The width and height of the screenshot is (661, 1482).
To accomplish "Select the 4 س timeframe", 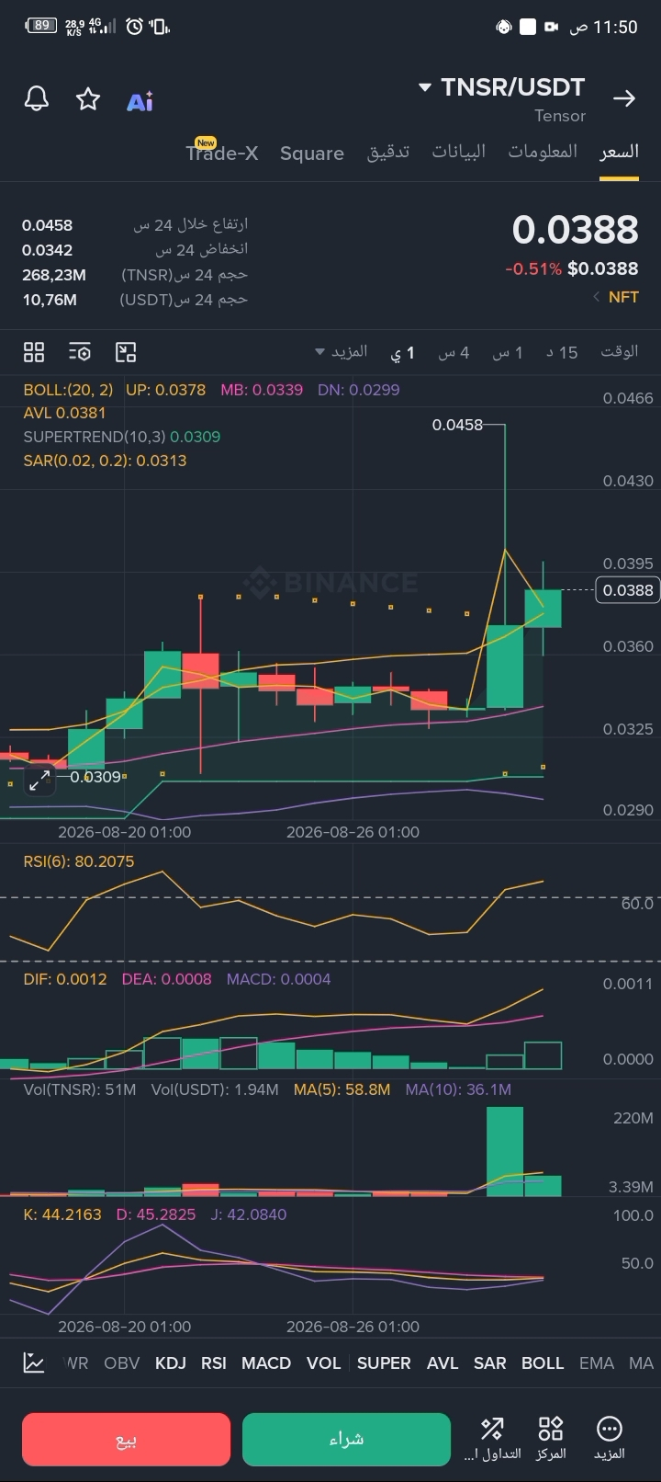I will (454, 352).
